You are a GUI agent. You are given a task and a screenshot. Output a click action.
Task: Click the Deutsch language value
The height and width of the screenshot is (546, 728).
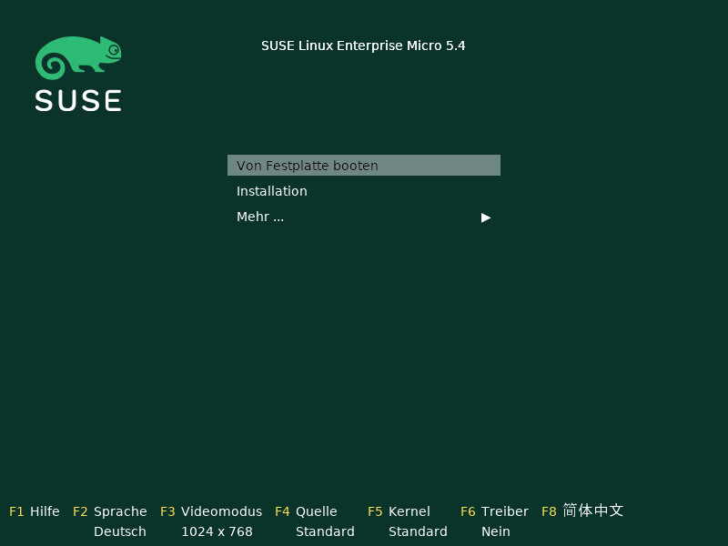[120, 531]
